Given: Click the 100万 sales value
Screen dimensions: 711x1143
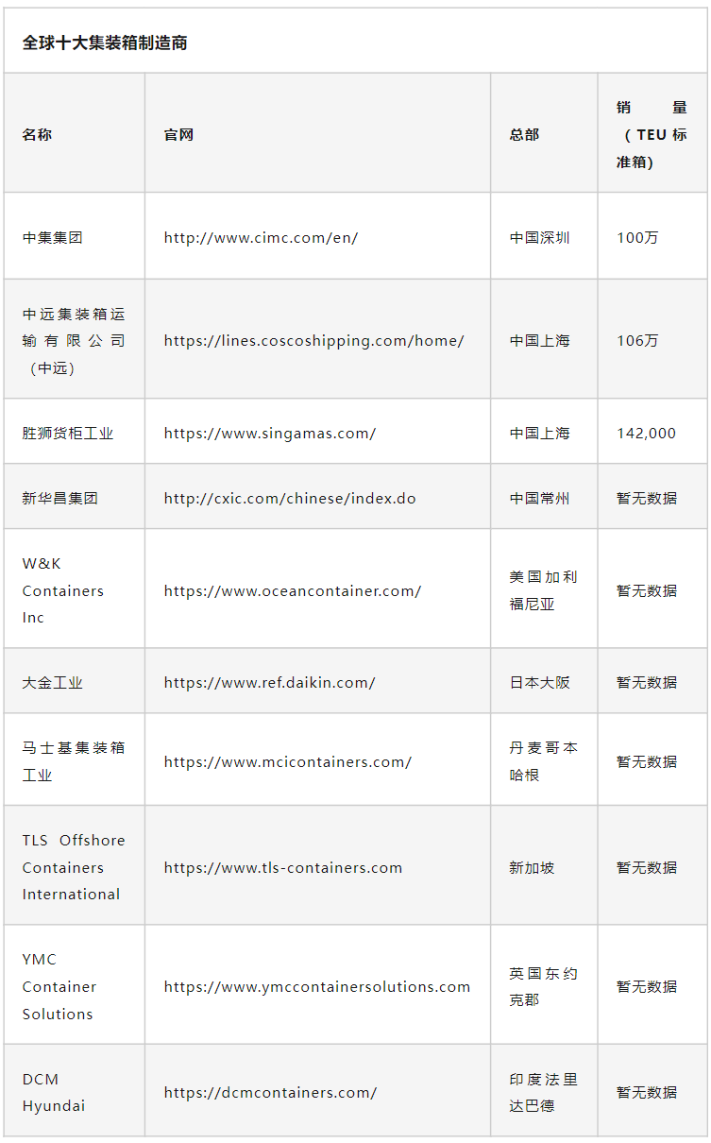Looking at the screenshot, I should (x=637, y=237).
